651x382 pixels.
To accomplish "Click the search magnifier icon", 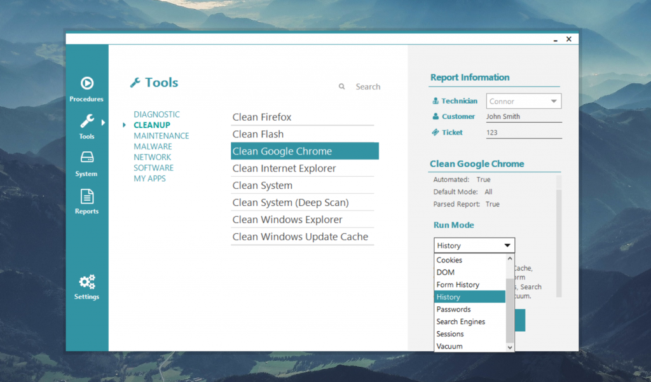I will [x=341, y=86].
